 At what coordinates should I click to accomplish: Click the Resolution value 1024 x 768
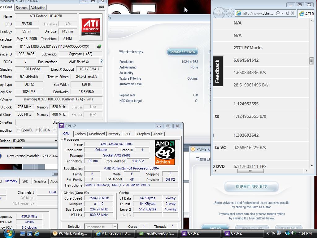click(x=190, y=62)
